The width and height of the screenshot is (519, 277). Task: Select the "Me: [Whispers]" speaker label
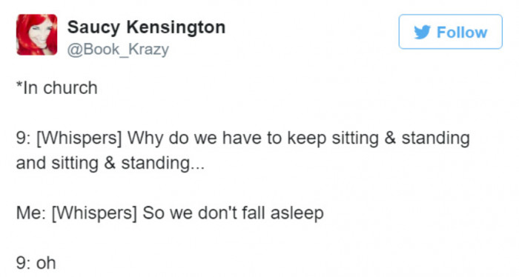(76, 213)
